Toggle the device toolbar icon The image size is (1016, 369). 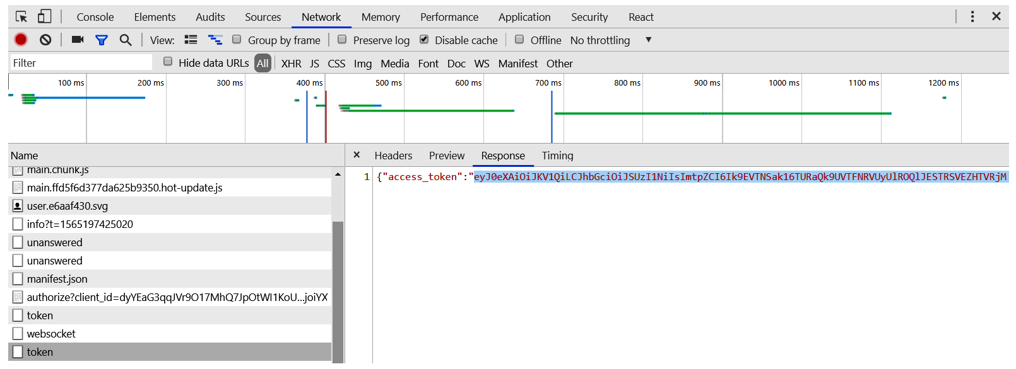(44, 17)
